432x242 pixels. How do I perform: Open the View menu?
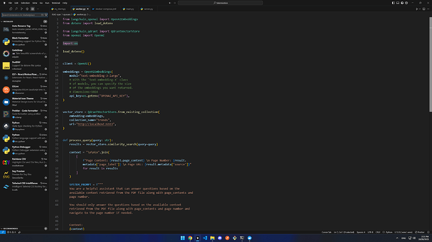[34, 2]
